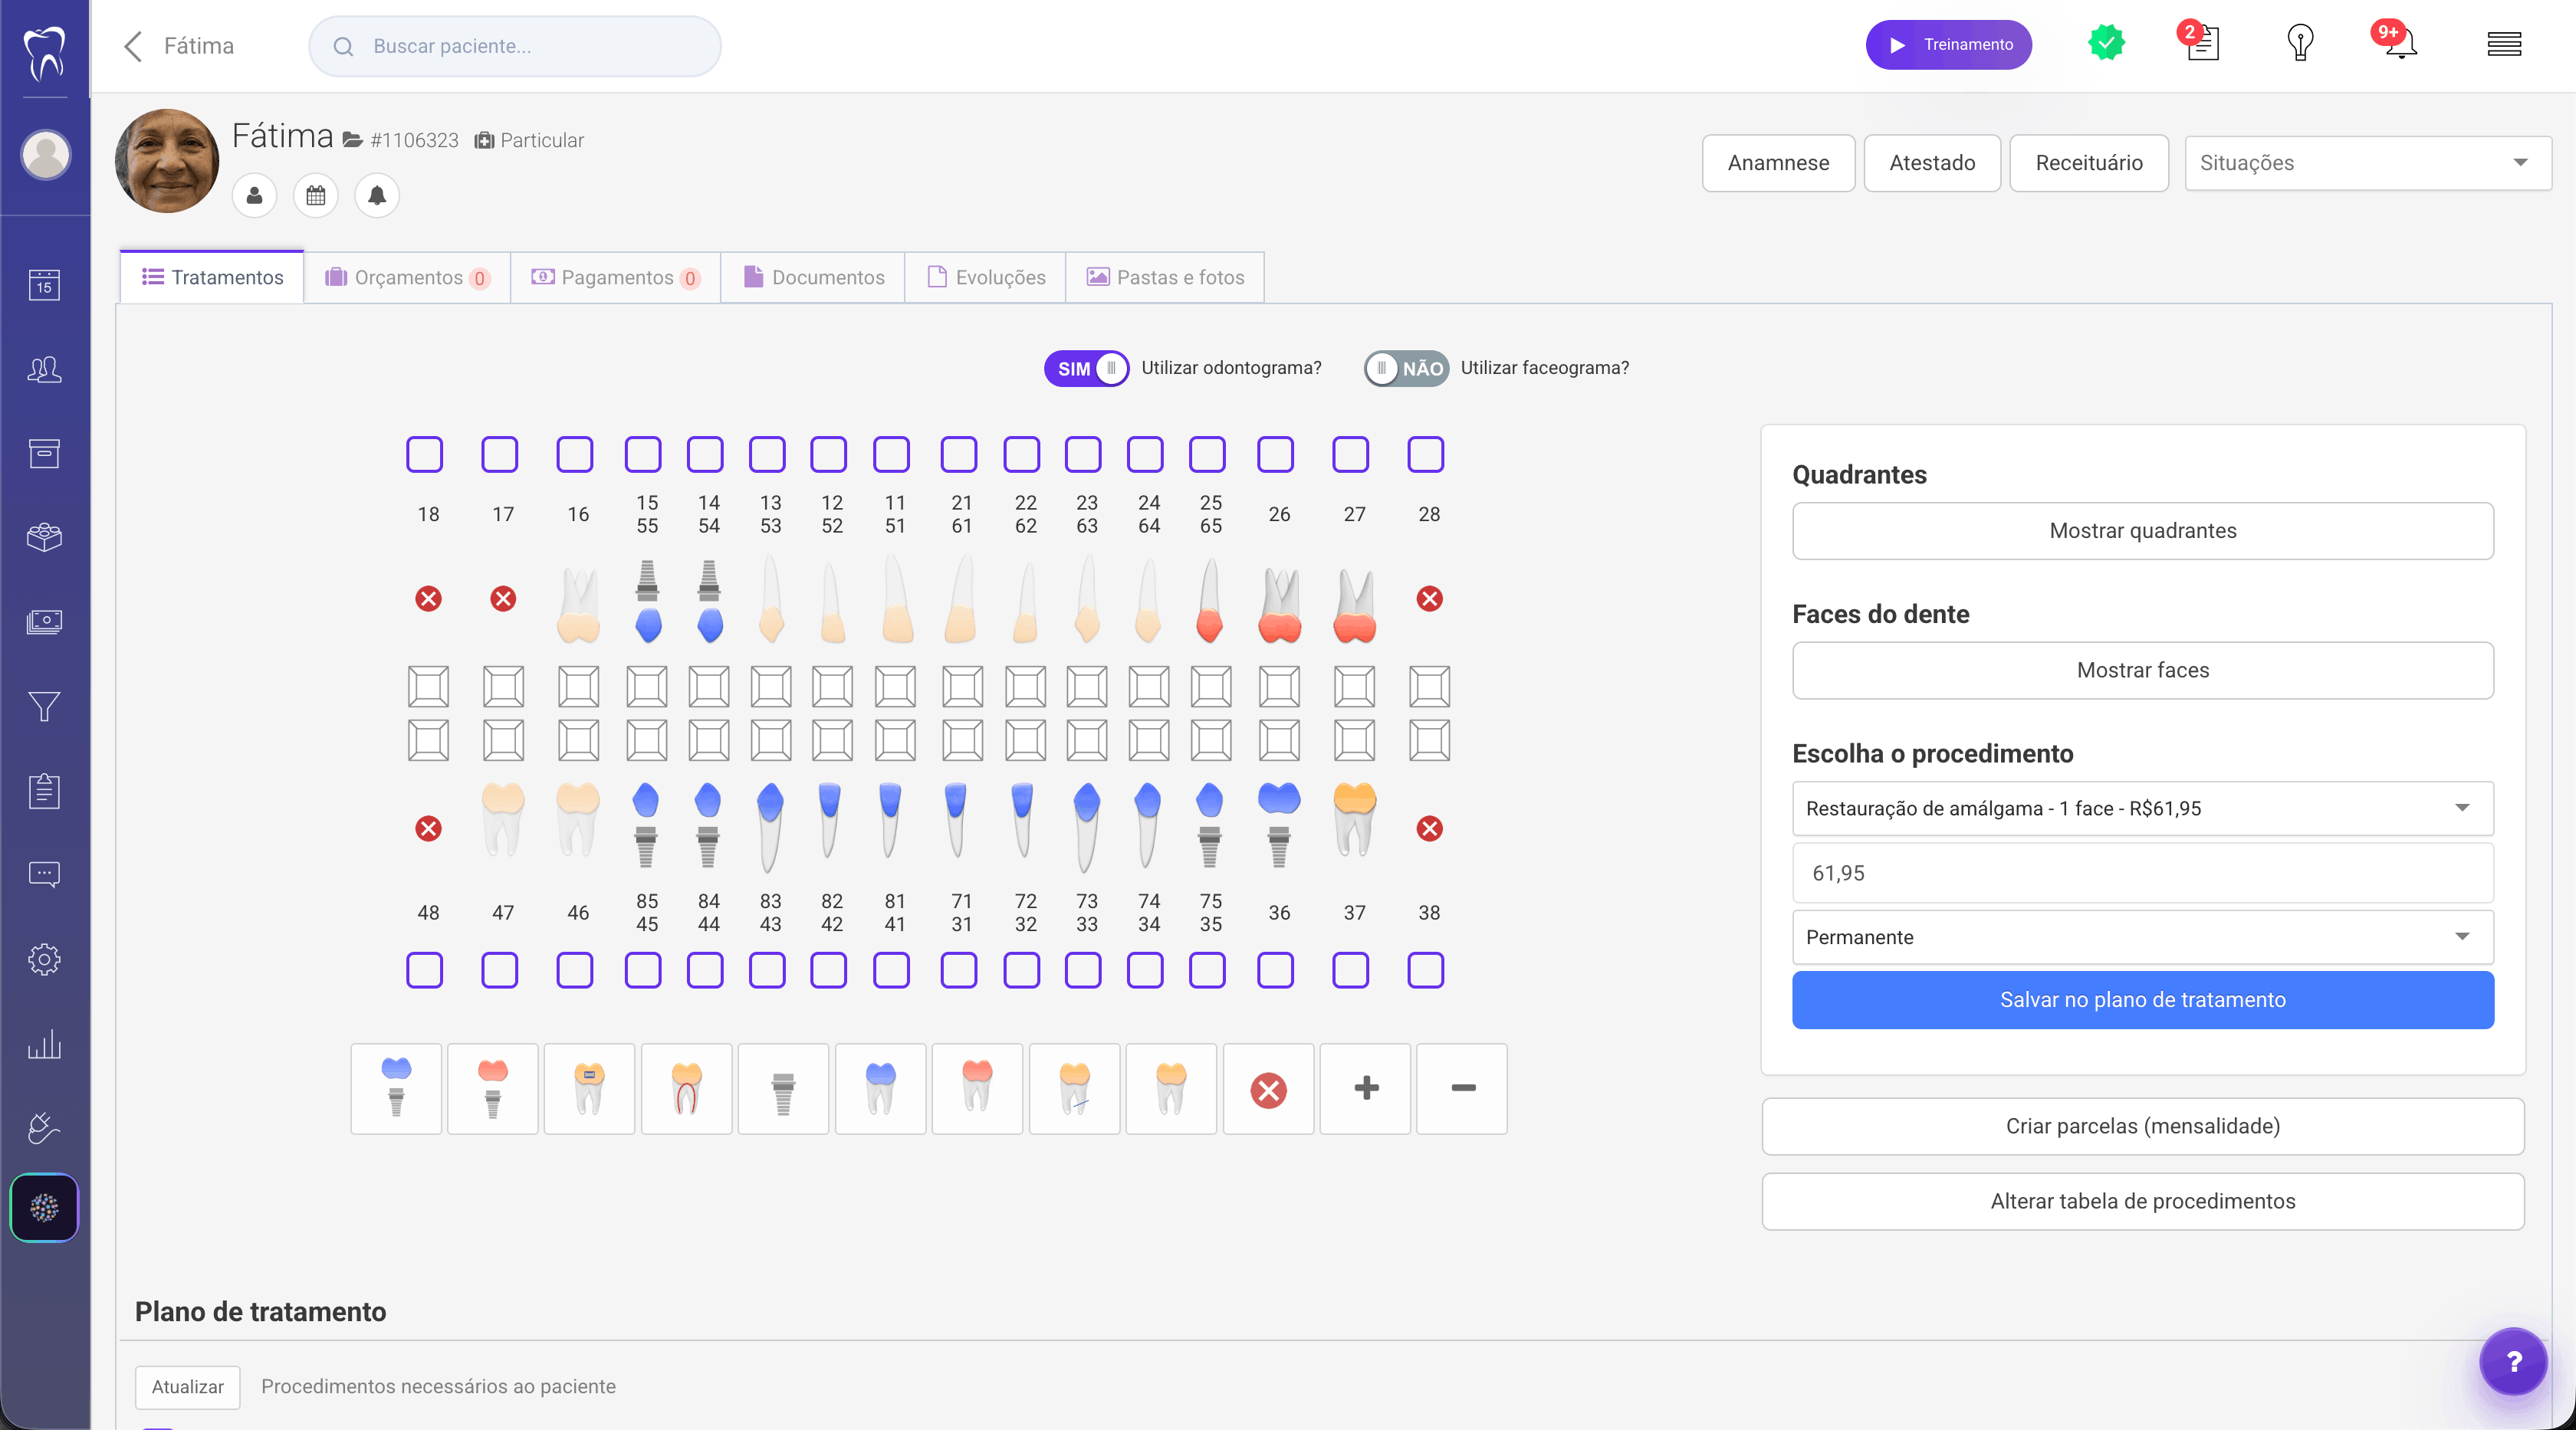Click the Buscar paciente search field
The height and width of the screenshot is (1430, 2576).
515,46
